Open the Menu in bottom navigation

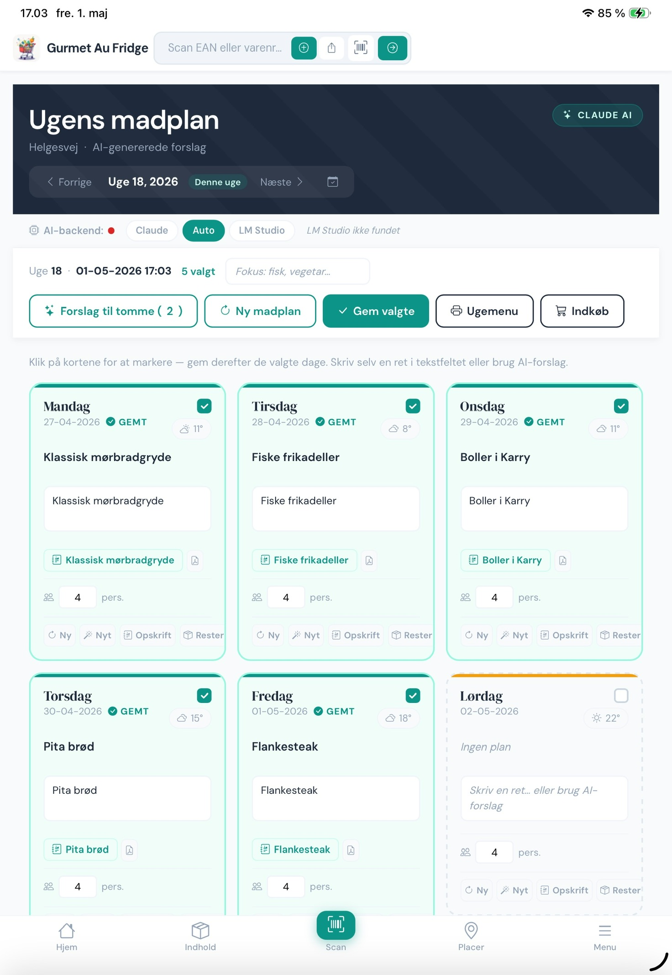coord(605,937)
